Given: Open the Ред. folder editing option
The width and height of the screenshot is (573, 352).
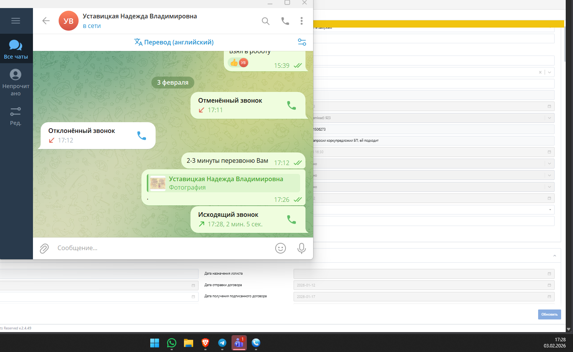Looking at the screenshot, I should pos(16,116).
